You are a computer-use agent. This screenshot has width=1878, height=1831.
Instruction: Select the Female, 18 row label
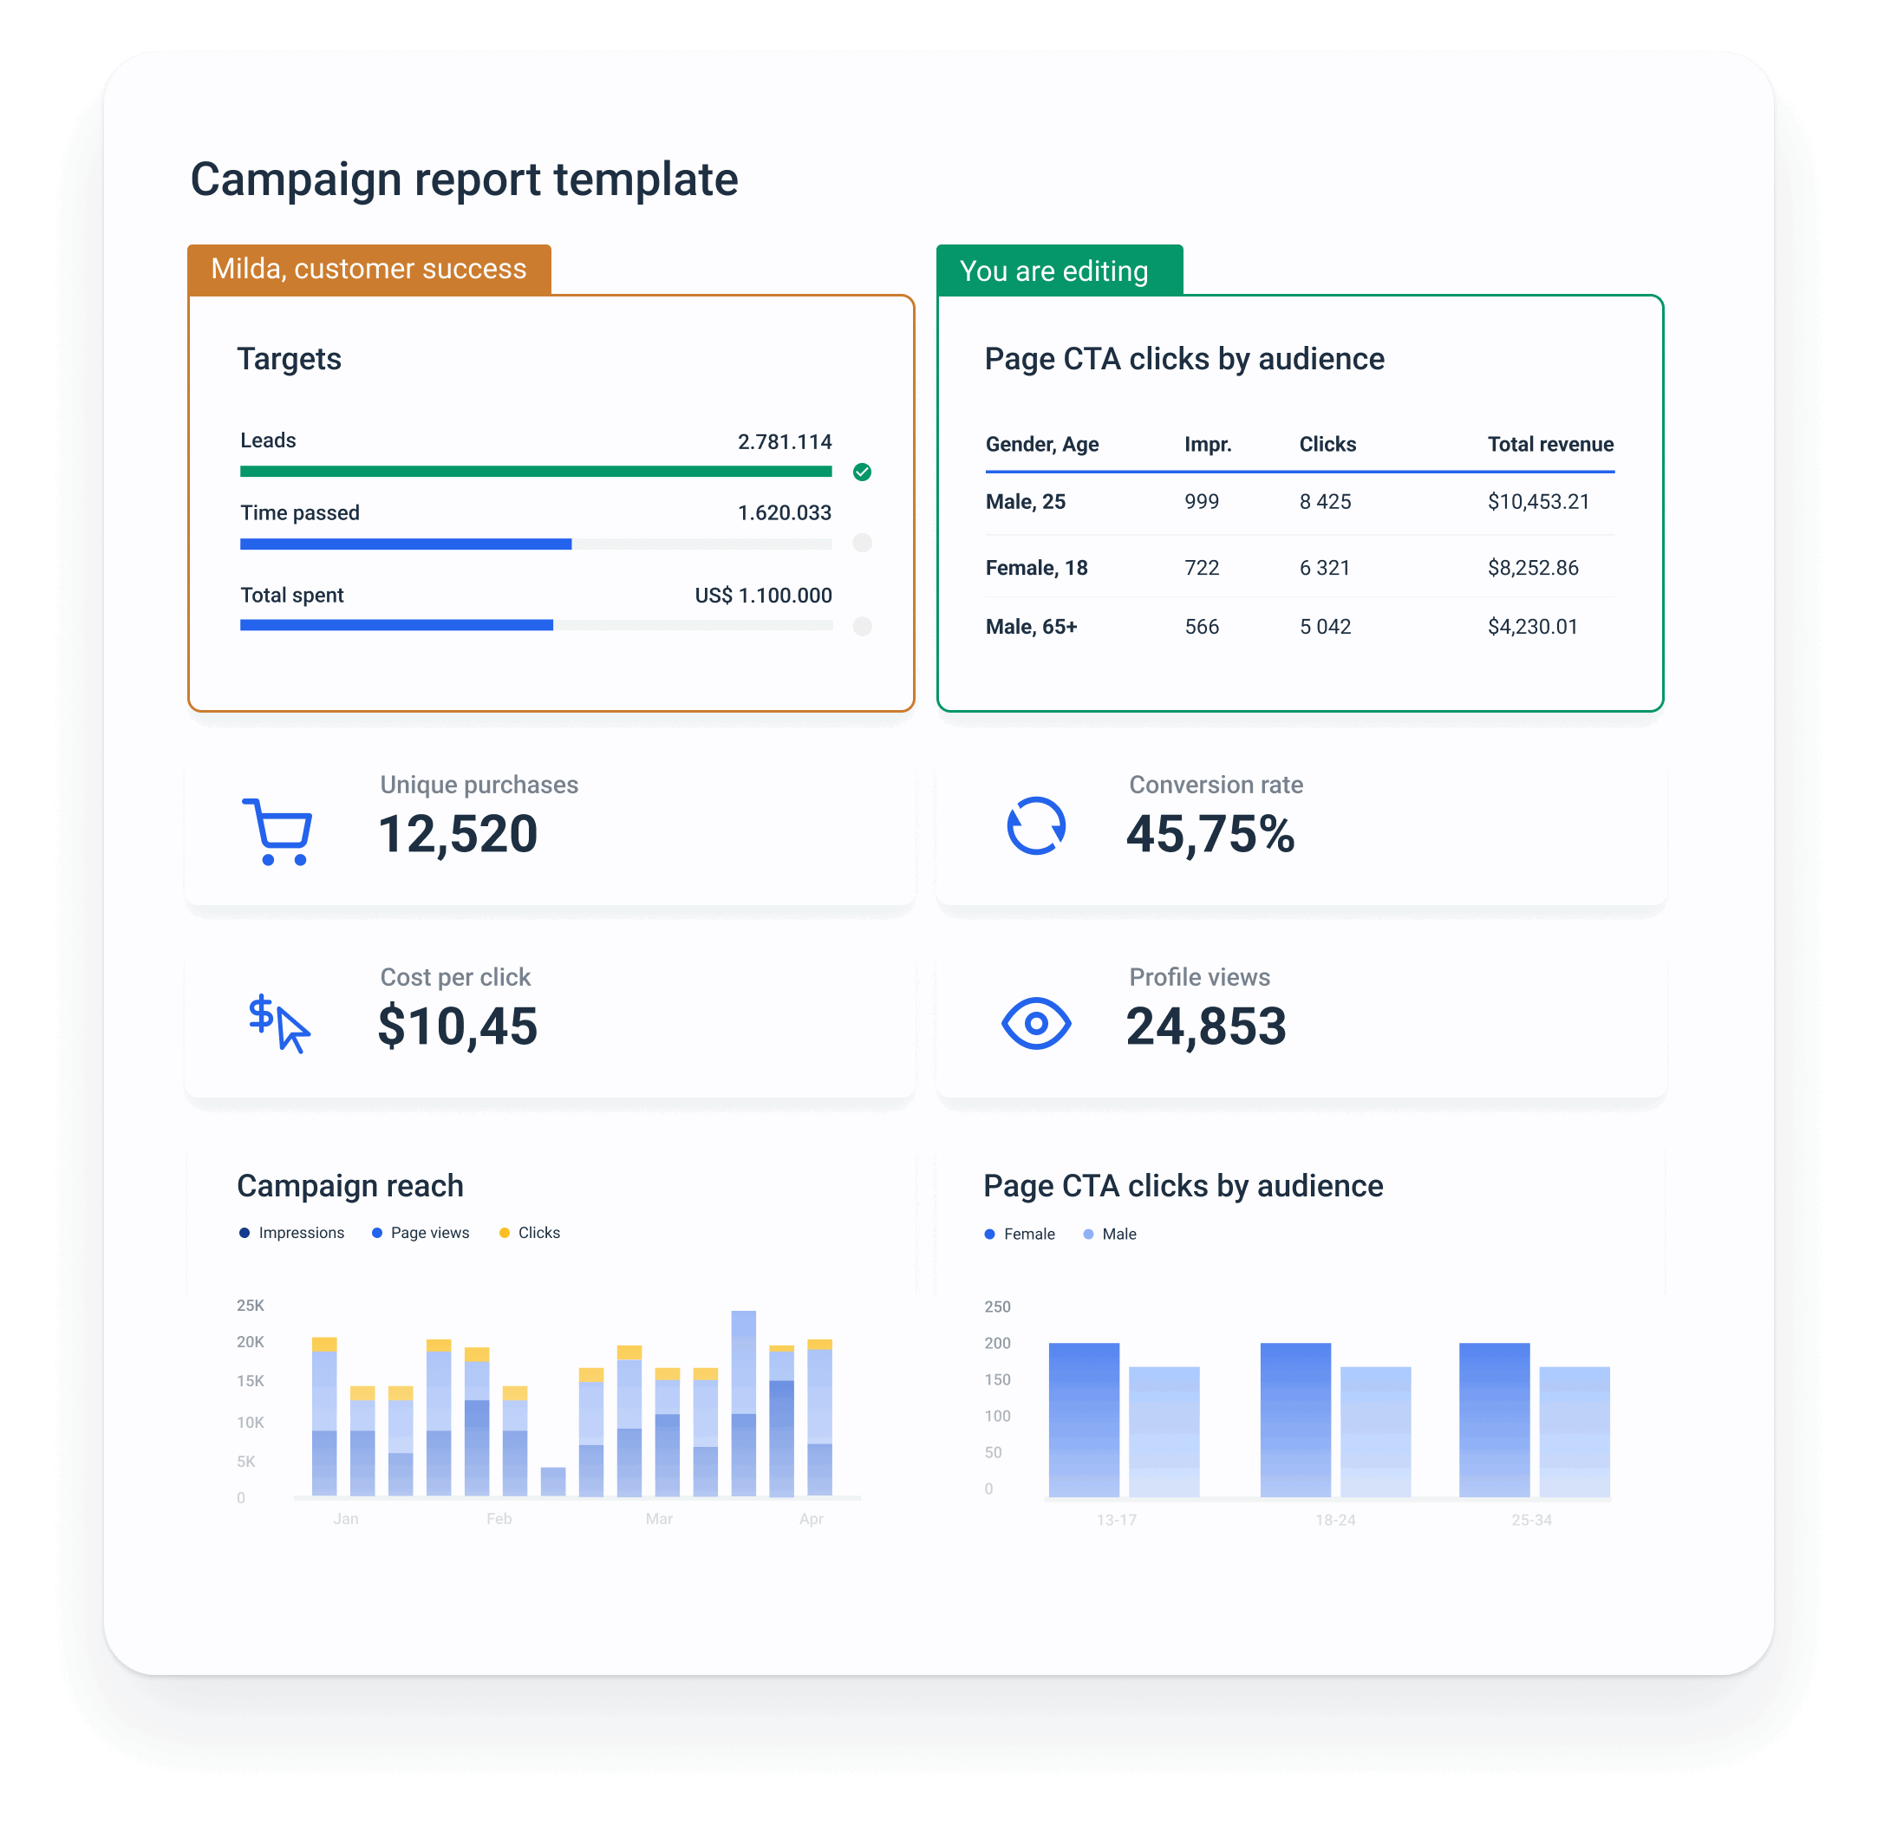[1035, 567]
